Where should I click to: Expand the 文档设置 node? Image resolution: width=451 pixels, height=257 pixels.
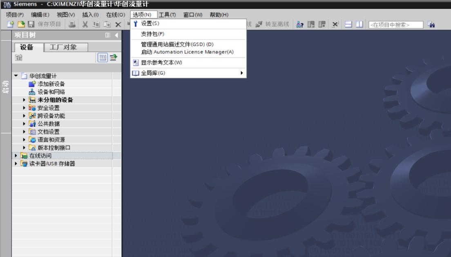point(24,132)
